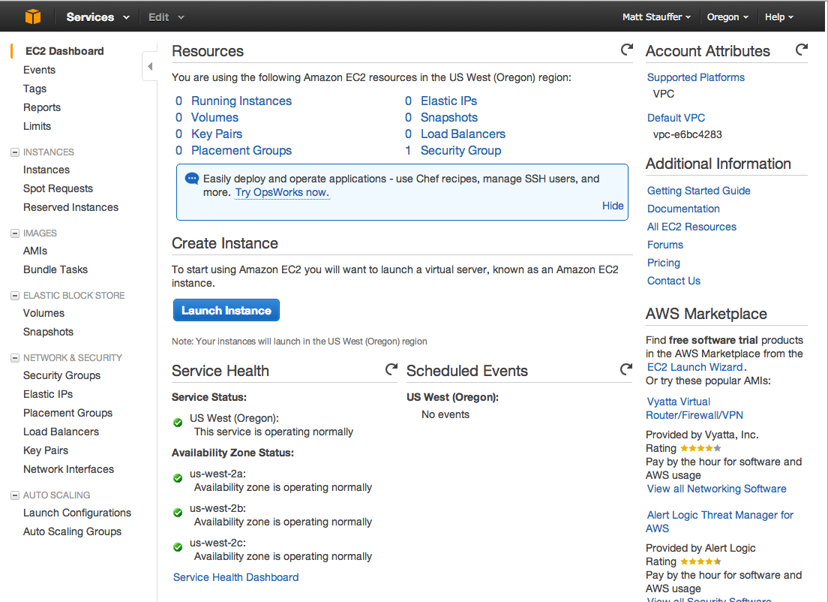
Task: Refresh the Service Health section
Action: (391, 369)
